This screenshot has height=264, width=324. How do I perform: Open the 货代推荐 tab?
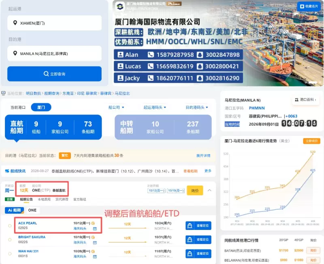pos(62,199)
